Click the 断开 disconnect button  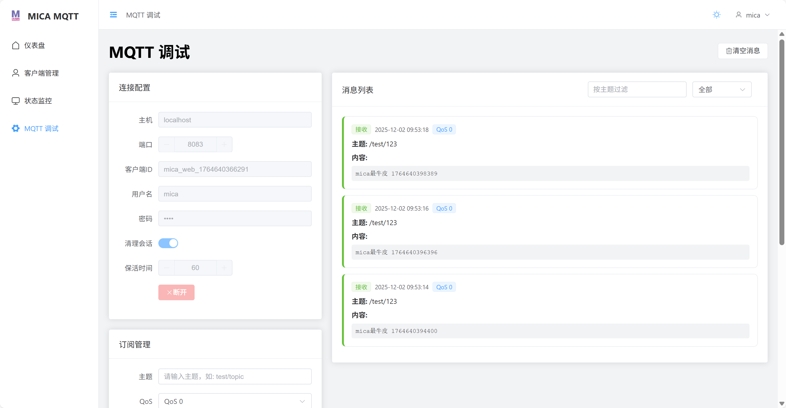tap(176, 292)
